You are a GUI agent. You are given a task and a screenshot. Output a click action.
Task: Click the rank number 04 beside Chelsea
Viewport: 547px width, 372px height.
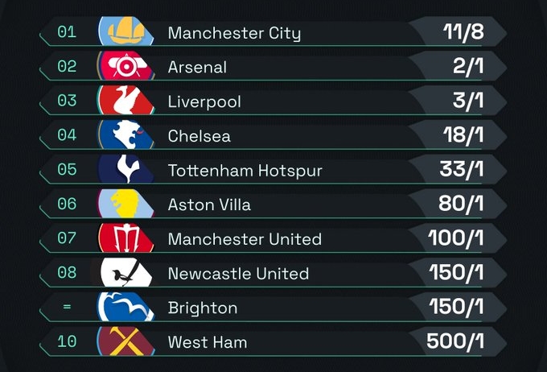pos(67,134)
